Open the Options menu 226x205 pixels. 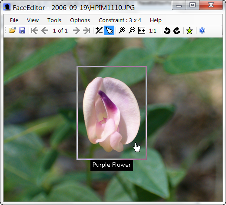pyautogui.click(x=80, y=20)
